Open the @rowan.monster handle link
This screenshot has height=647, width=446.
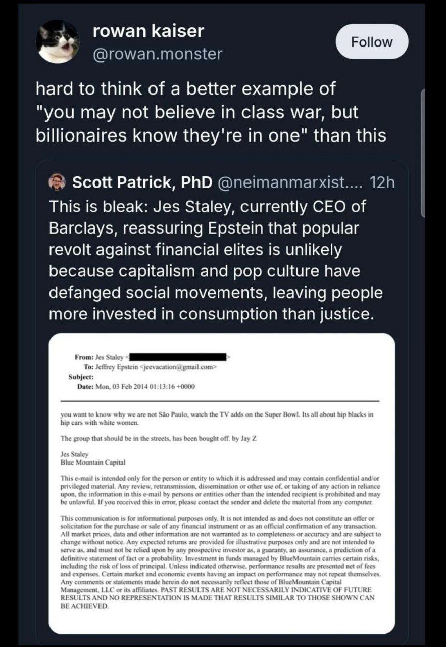tap(158, 54)
